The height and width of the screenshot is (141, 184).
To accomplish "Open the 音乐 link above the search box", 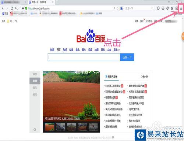I will pyautogui.click(x=78, y=50).
